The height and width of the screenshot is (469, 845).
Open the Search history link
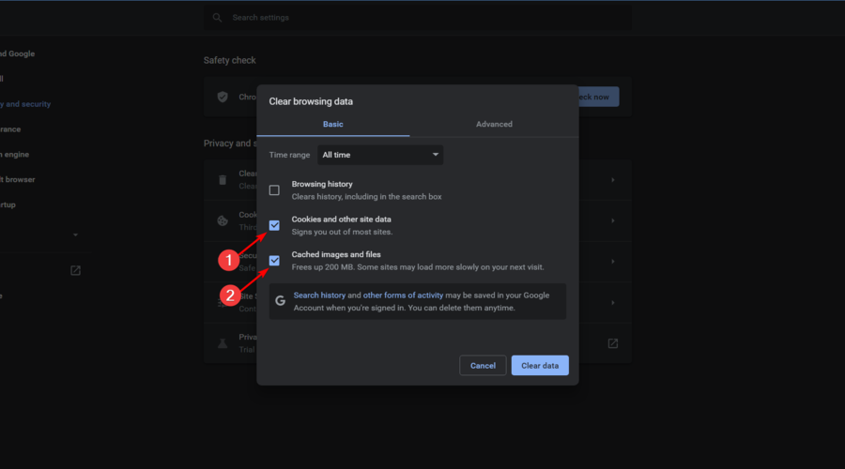click(319, 295)
